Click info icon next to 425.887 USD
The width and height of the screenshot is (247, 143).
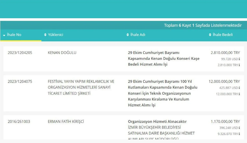[239, 88]
